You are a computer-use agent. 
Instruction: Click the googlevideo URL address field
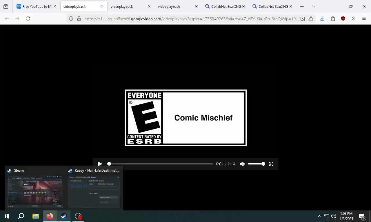pyautogui.click(x=191, y=18)
